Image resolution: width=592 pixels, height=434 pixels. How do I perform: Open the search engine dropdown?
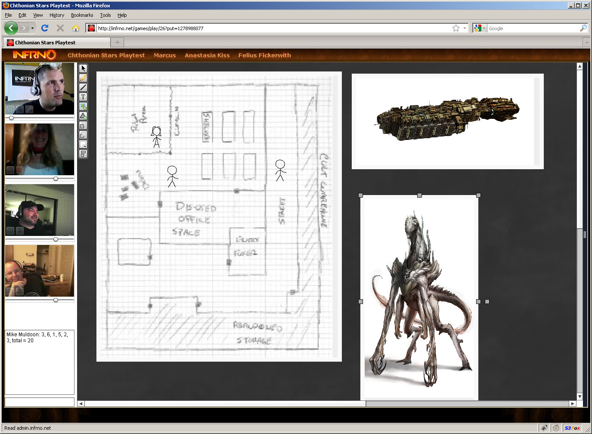pos(480,28)
